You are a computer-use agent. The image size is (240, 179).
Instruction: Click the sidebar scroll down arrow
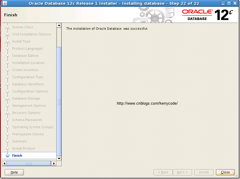pos(59,158)
